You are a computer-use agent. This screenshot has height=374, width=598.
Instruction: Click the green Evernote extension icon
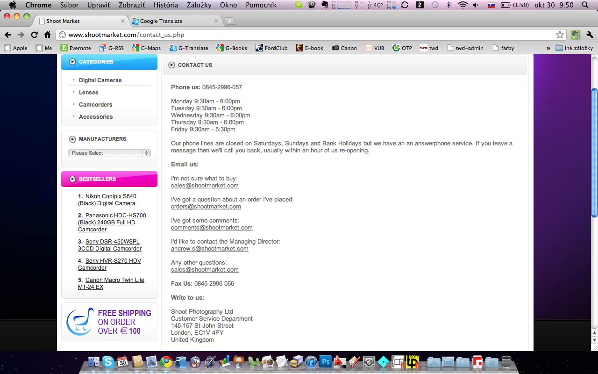(576, 35)
